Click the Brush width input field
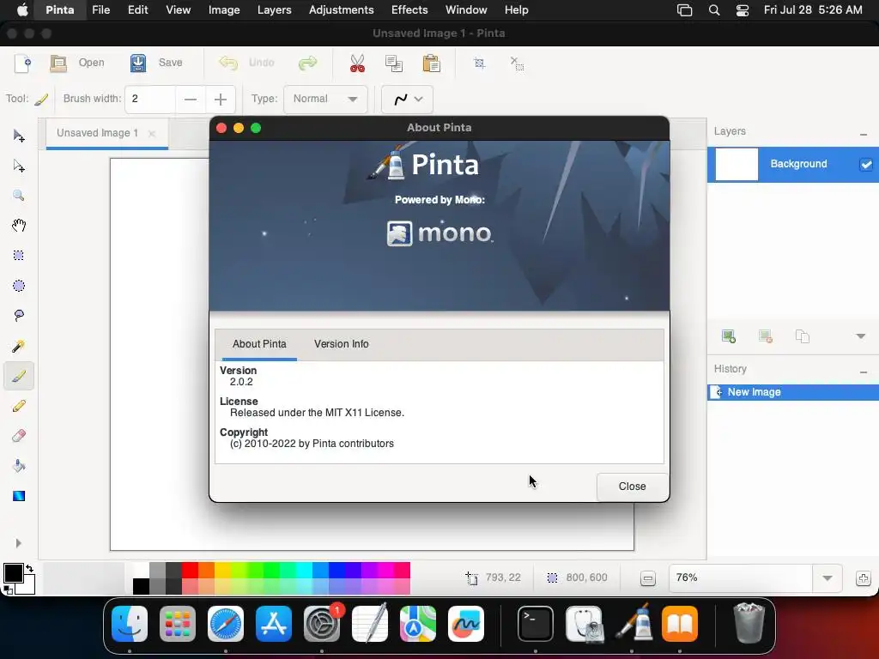This screenshot has height=659, width=879. pos(150,100)
